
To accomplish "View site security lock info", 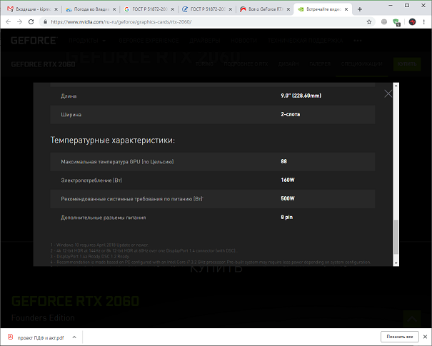I will 45,21.
